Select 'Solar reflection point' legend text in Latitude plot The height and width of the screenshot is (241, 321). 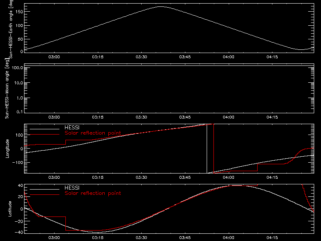[93, 193]
